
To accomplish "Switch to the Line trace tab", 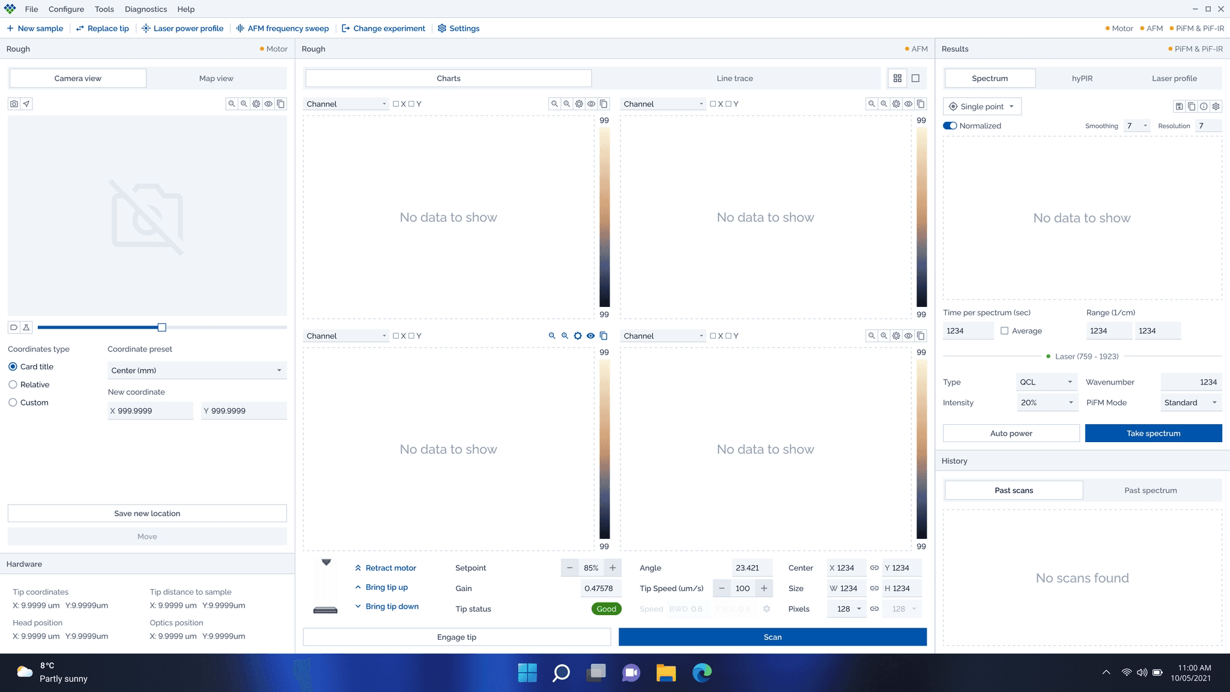I will tap(735, 78).
